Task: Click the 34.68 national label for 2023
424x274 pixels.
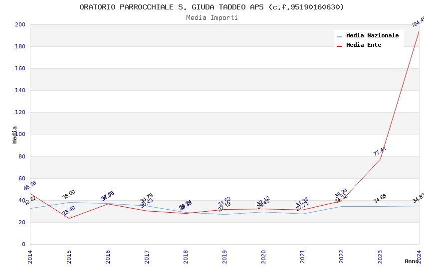Action: [x=380, y=199]
